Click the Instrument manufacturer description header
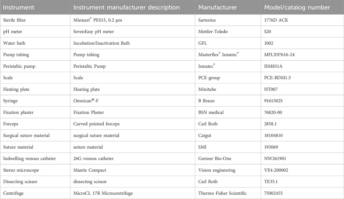Screen dimensions: 344x199 tap(126, 7)
